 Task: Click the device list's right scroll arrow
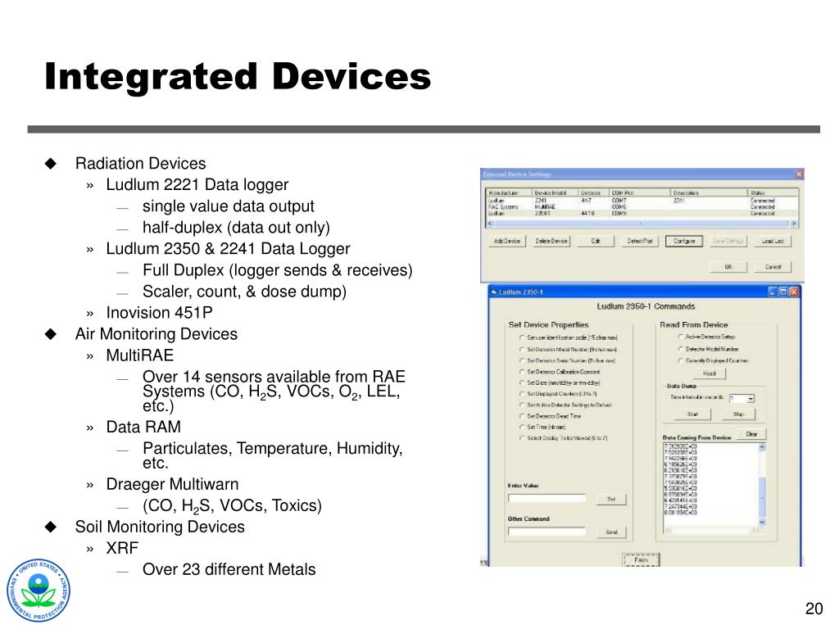pos(794,223)
